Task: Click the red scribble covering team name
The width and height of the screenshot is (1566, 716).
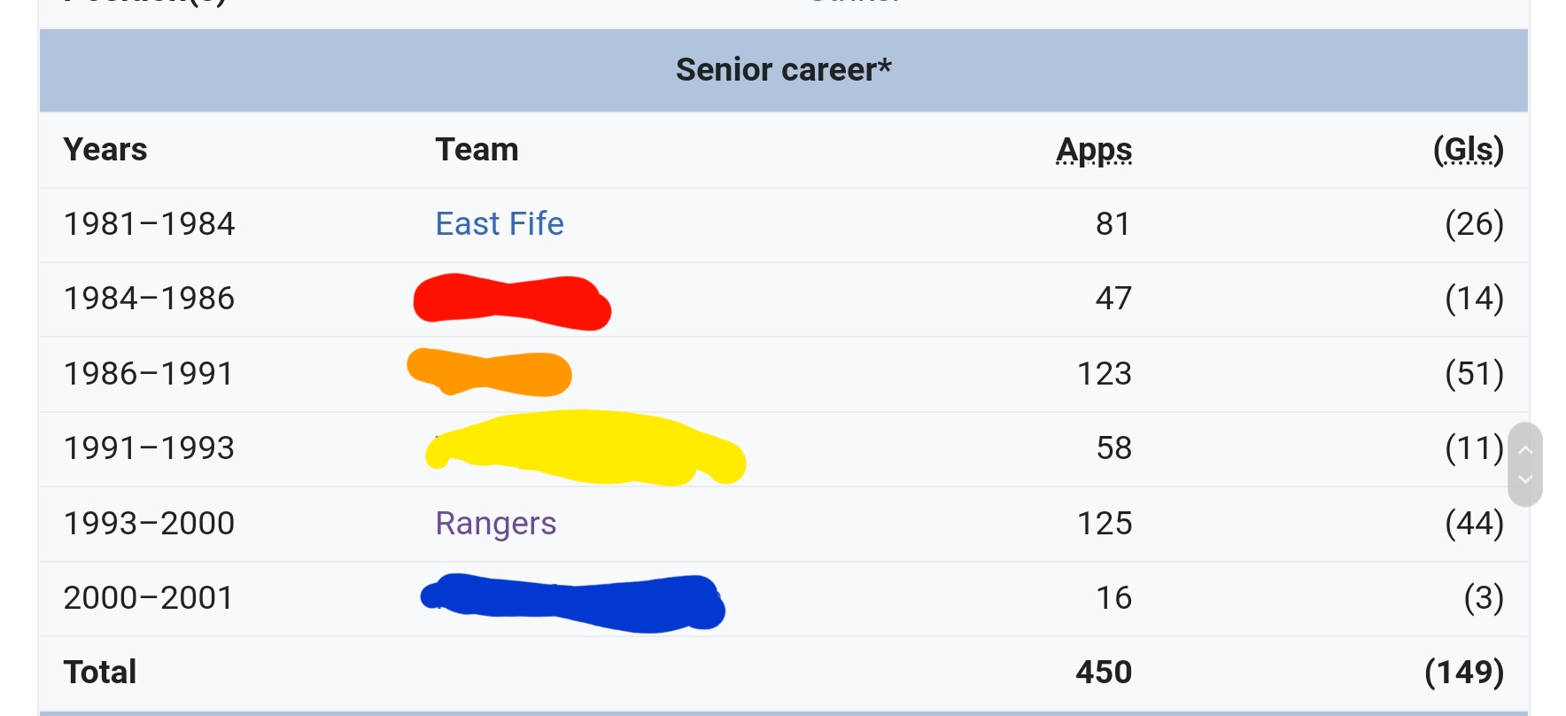Action: [512, 301]
